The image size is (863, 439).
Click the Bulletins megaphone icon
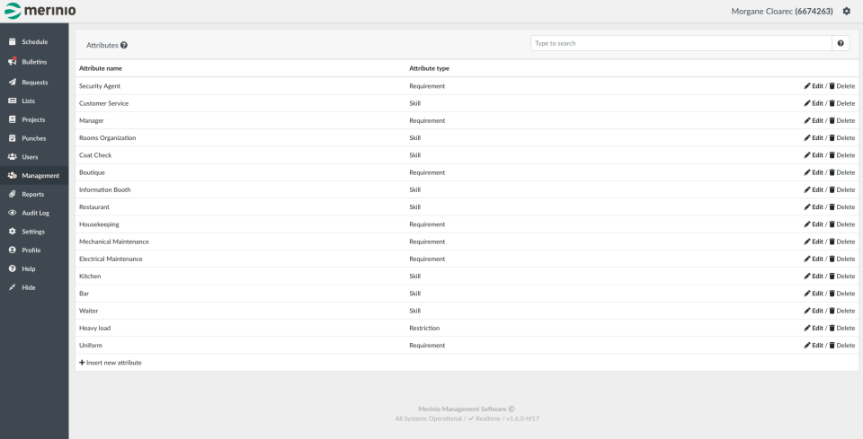pyautogui.click(x=13, y=62)
